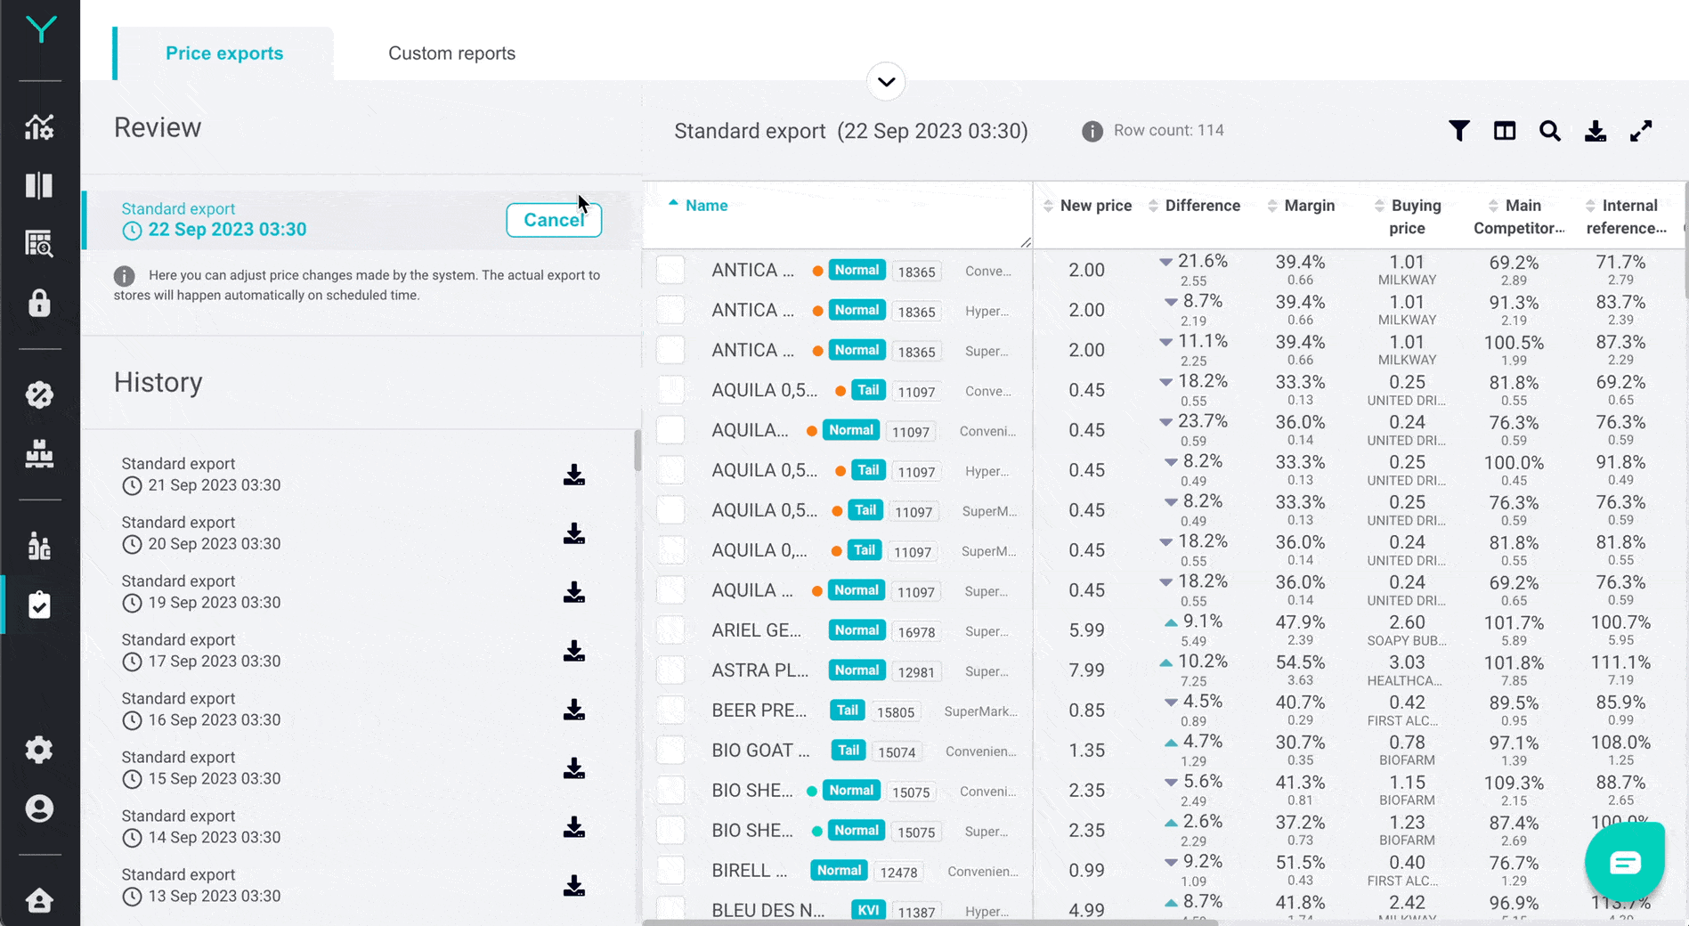
Task: Click new price 7.99 in ASTRA row
Action: [x=1086, y=670]
